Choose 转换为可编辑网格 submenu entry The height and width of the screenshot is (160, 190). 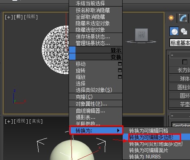(x=156, y=131)
